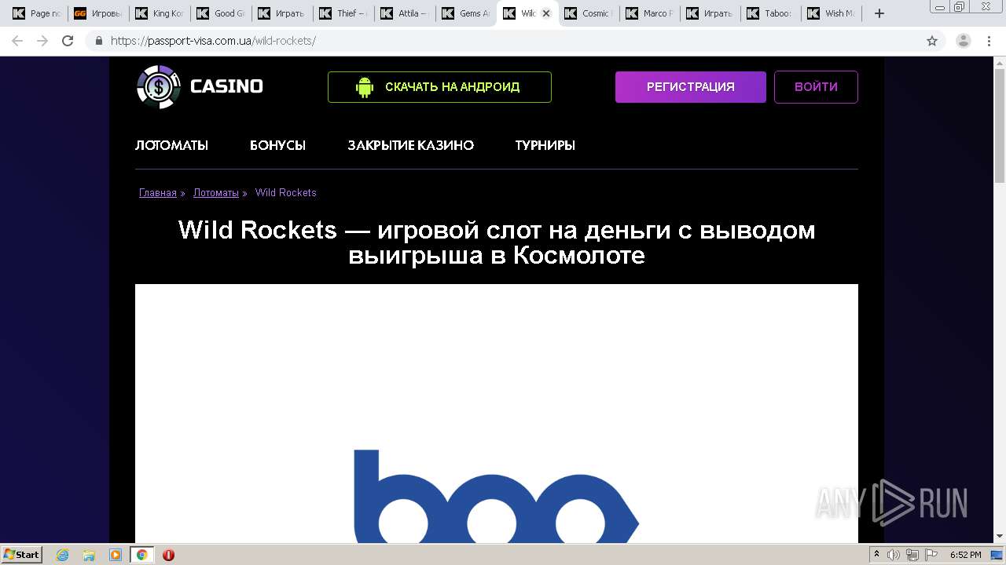Switch to the Attila tab
This screenshot has height=565, width=1006.
click(404, 13)
